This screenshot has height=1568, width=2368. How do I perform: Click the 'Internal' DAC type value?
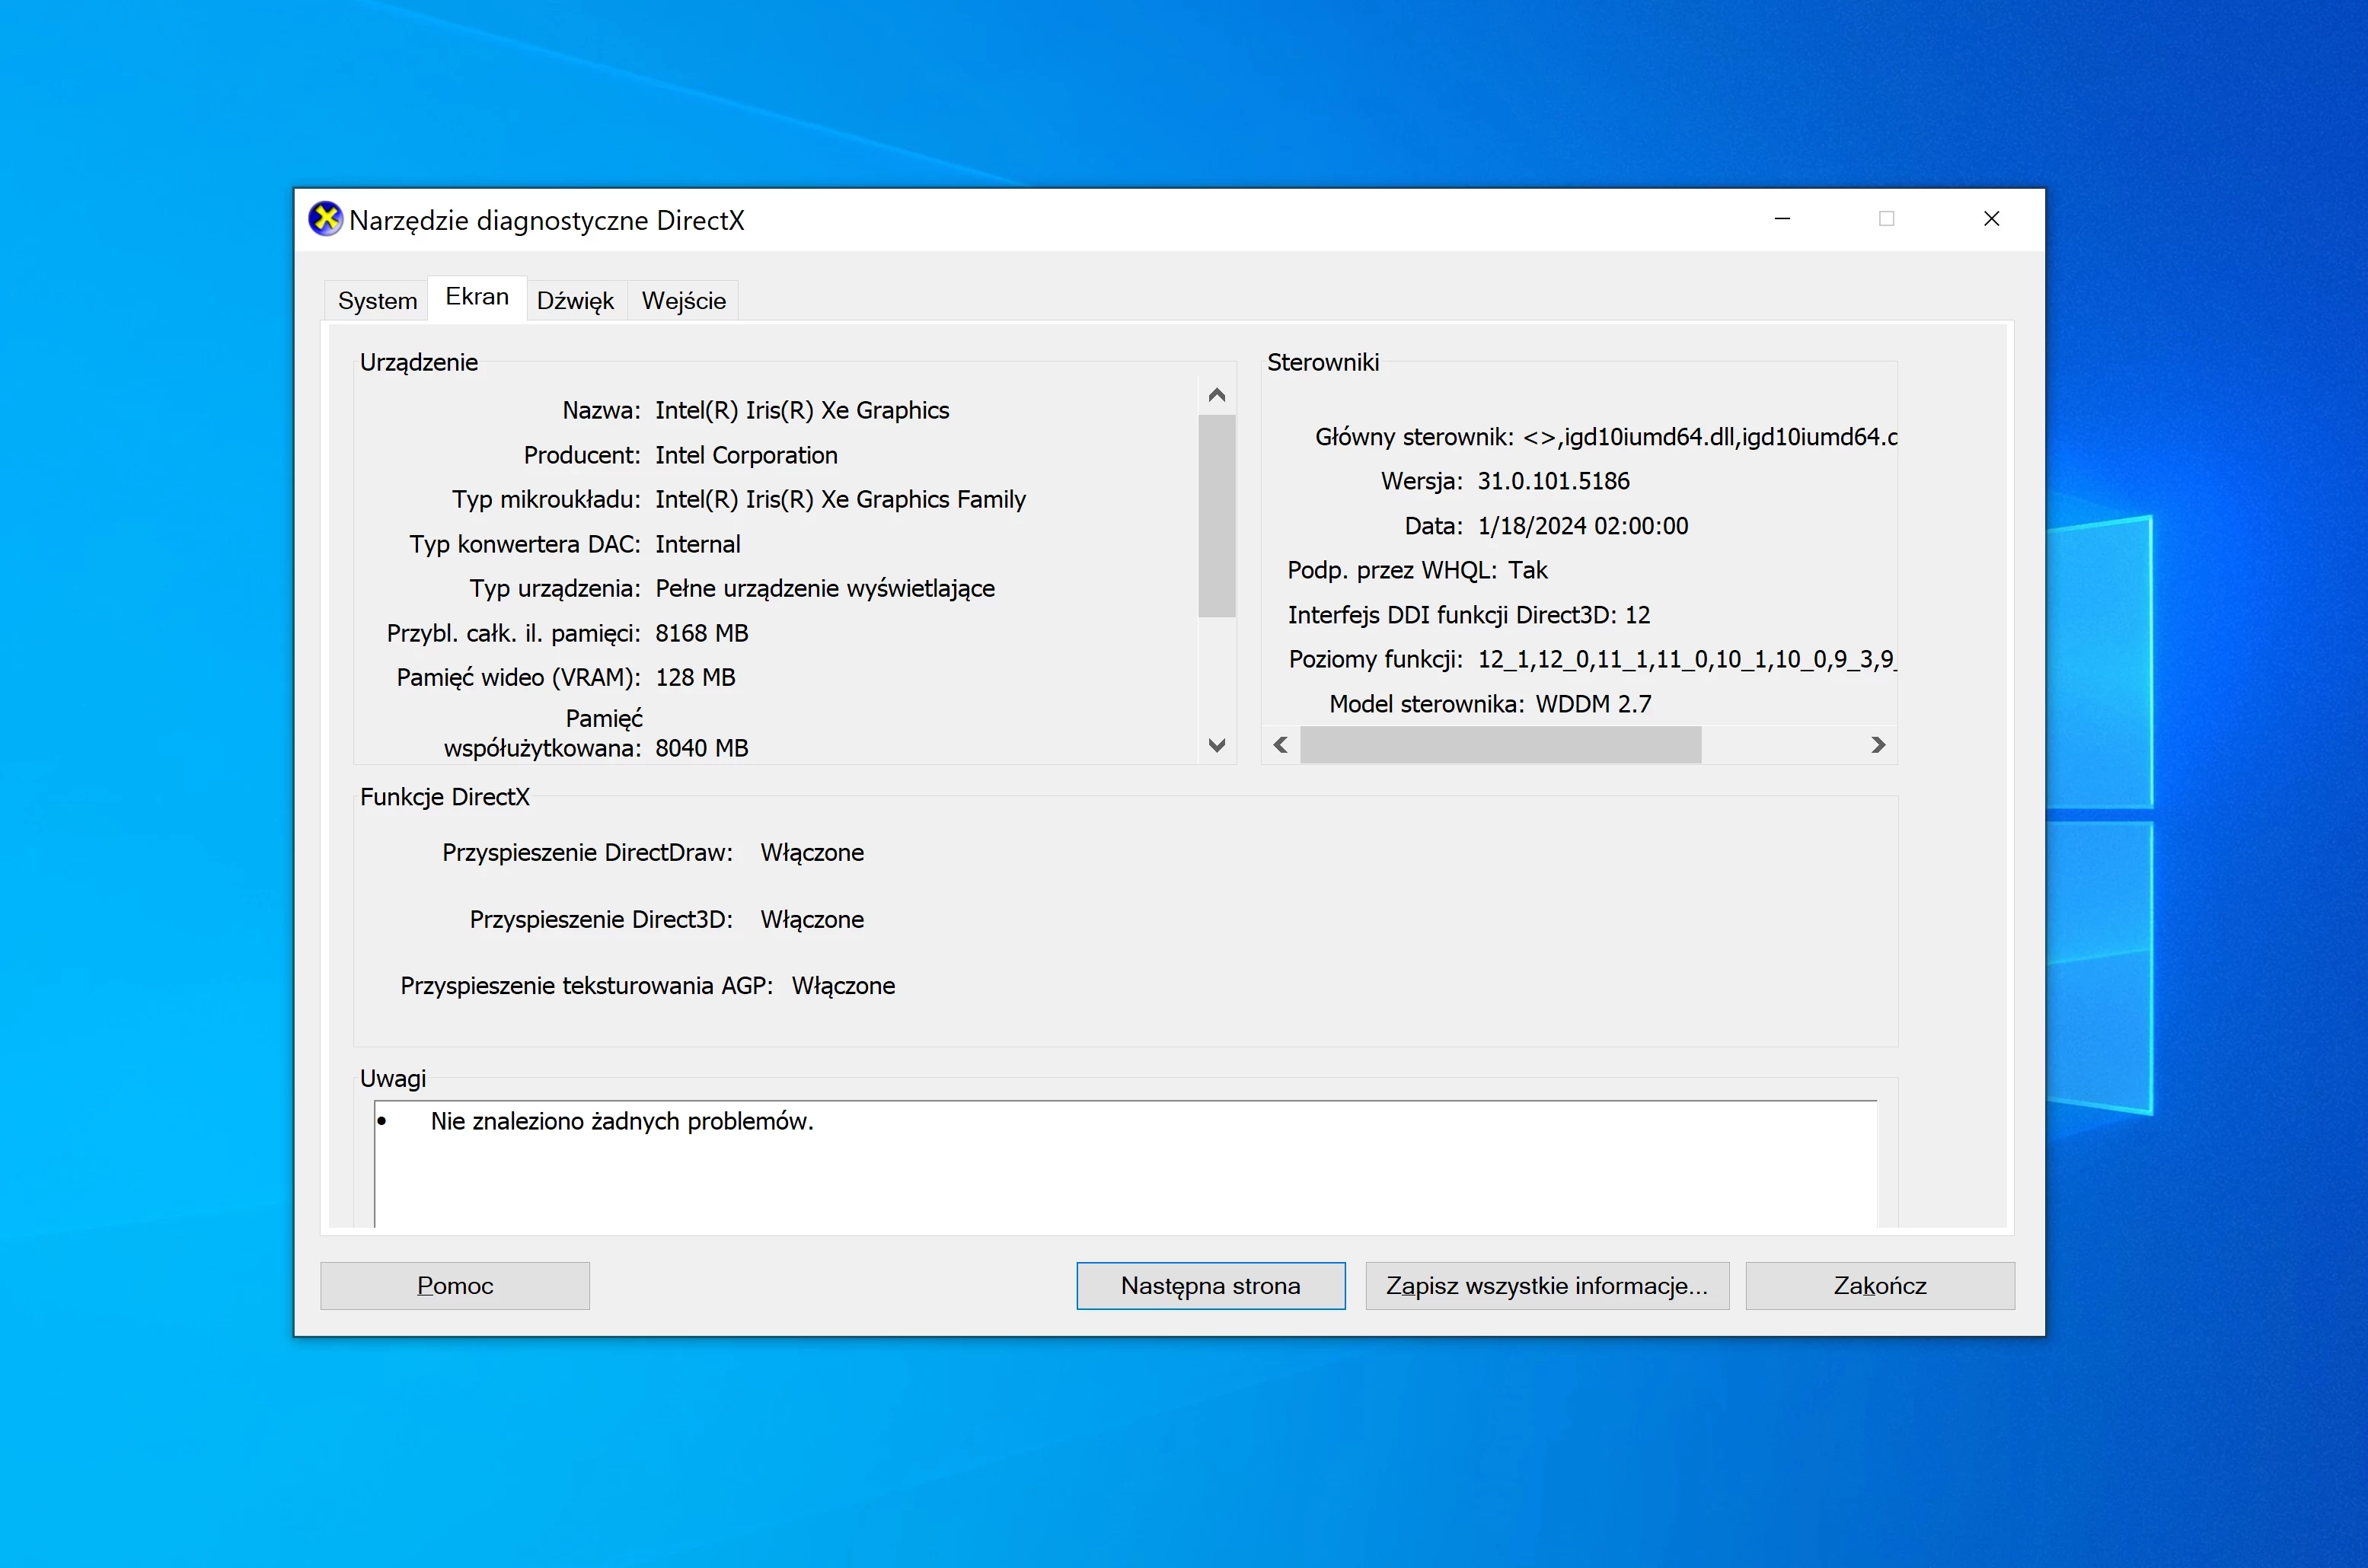[x=698, y=545]
